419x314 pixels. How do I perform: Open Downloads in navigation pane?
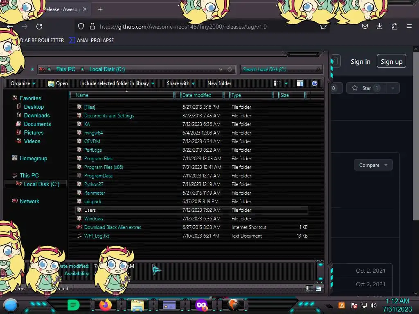tap(36, 115)
